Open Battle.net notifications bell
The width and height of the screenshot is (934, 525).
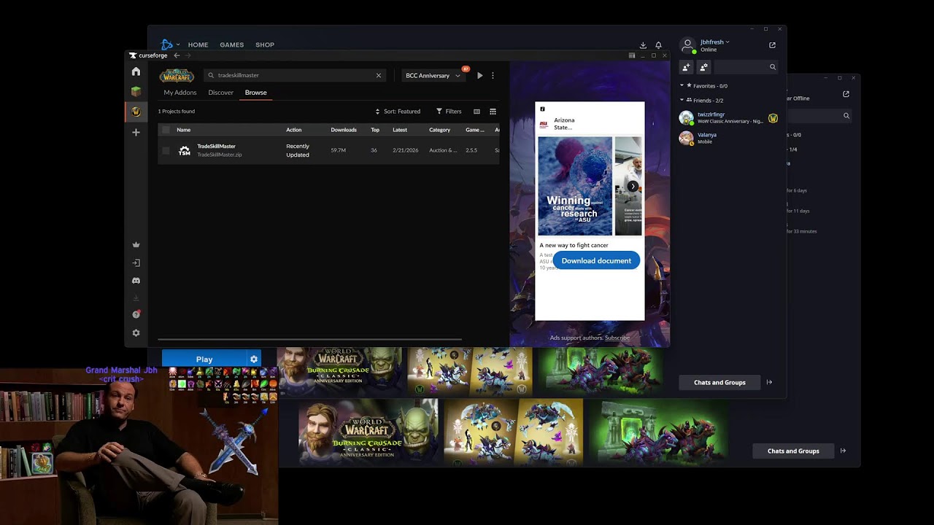coord(658,45)
